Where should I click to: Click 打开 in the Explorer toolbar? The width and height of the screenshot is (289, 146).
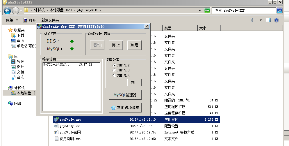point(30,20)
